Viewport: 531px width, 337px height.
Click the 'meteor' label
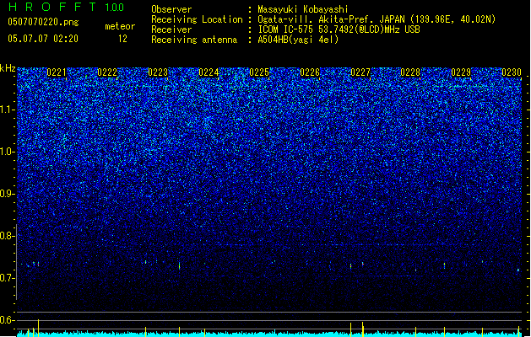(x=120, y=26)
